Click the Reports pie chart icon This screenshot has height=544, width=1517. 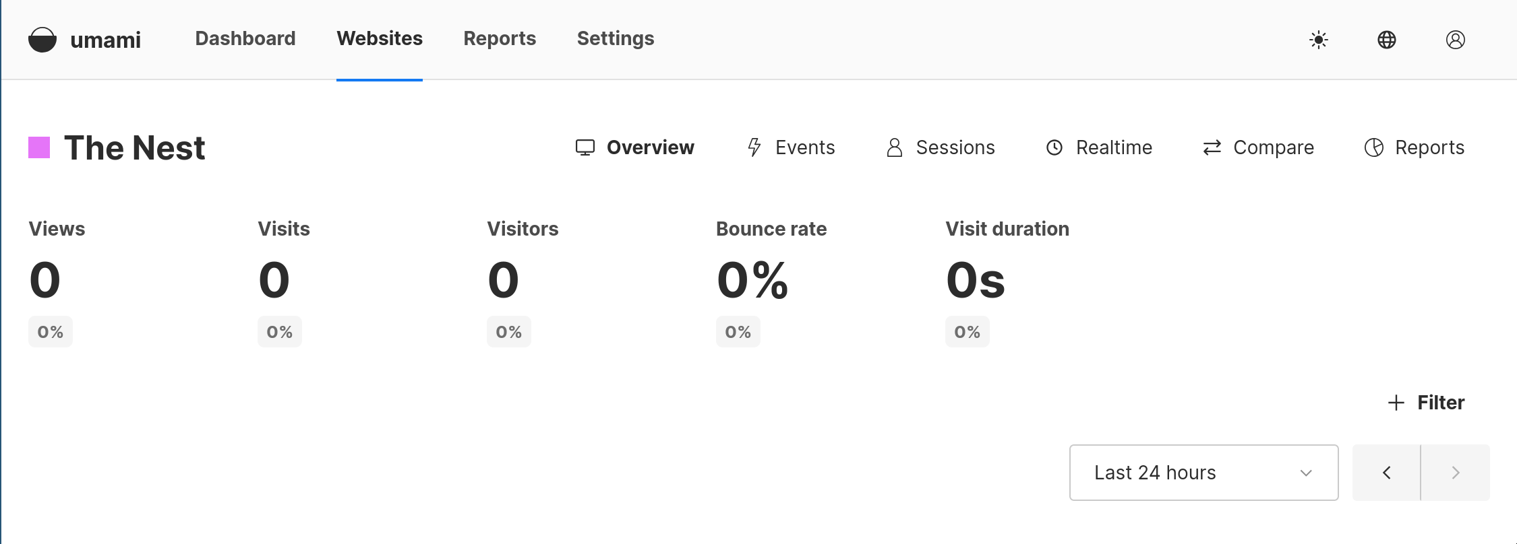[x=1374, y=147]
